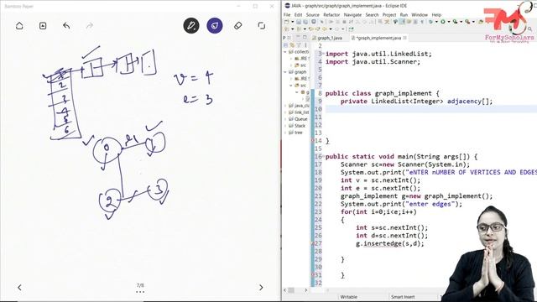The width and height of the screenshot is (537, 302).
Task: Click Back navigation arrow in toolbar
Action: coord(324,29)
